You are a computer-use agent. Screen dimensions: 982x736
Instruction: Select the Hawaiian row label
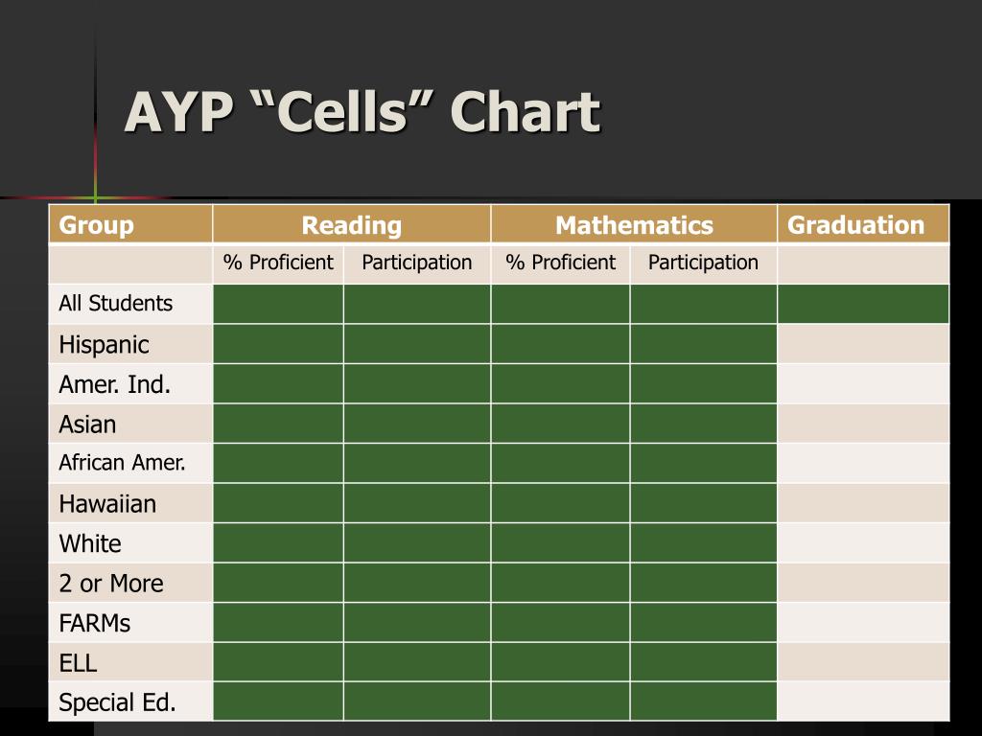pyautogui.click(x=107, y=504)
